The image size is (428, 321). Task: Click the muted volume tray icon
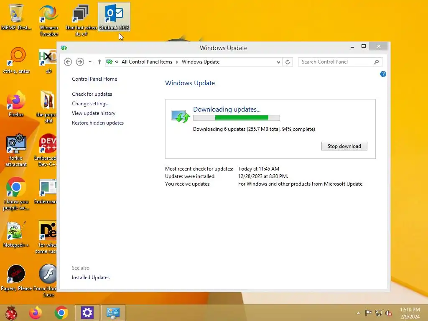(388, 313)
